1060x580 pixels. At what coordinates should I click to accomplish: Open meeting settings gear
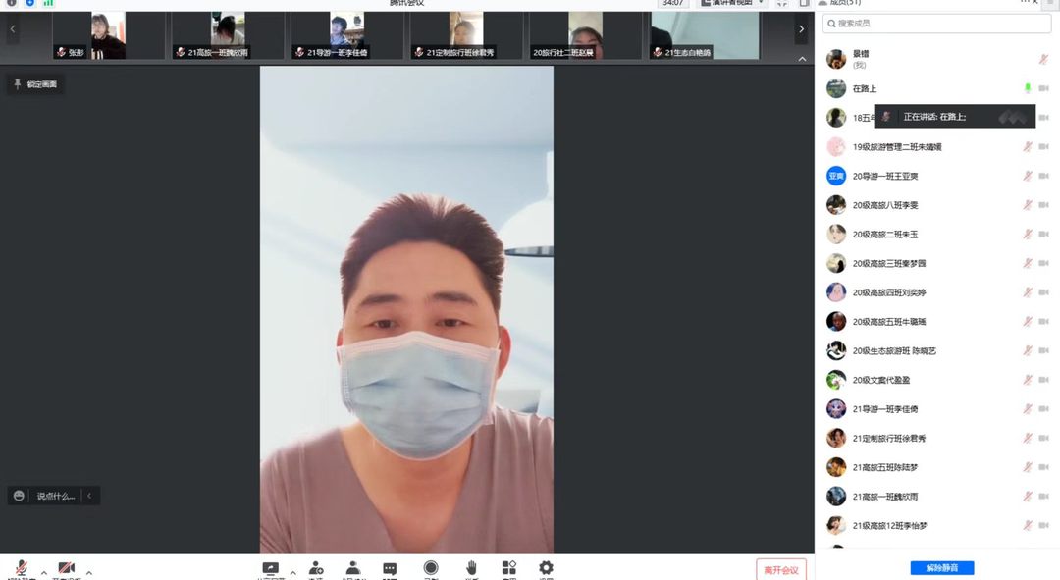point(547,568)
